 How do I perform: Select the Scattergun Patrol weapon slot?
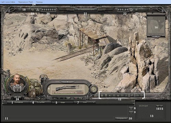[x=68, y=90]
